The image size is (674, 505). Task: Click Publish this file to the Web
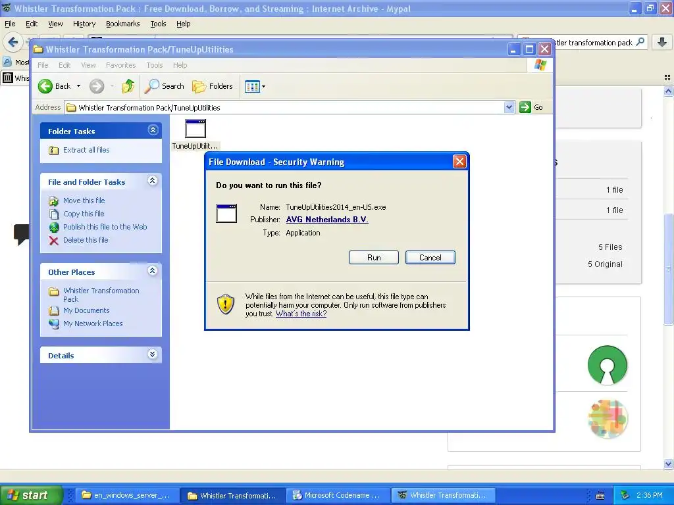click(x=105, y=227)
